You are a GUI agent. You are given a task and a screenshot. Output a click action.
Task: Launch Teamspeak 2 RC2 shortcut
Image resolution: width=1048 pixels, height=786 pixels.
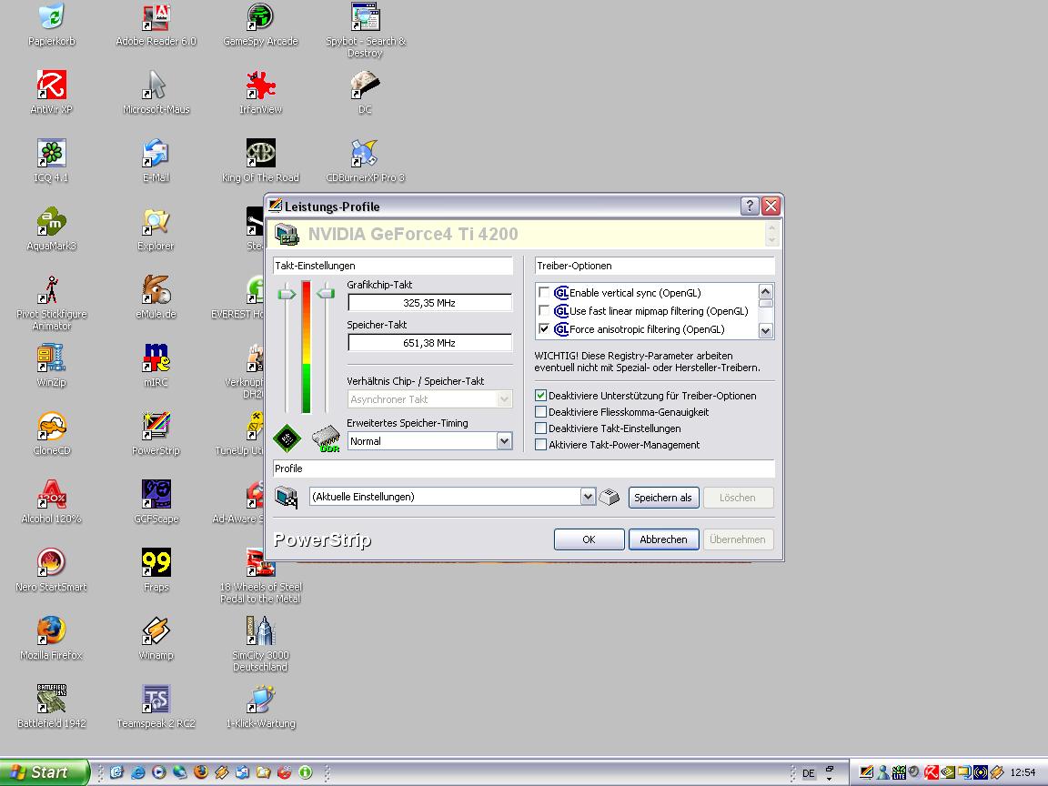156,699
